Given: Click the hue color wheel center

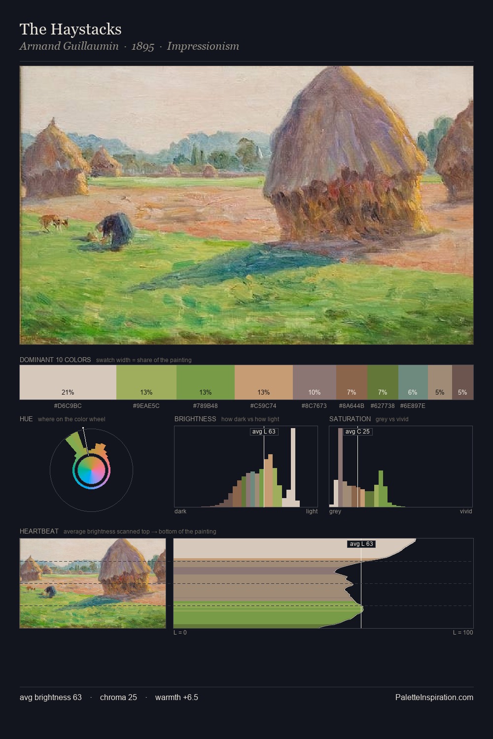Looking at the screenshot, I should [x=91, y=470].
